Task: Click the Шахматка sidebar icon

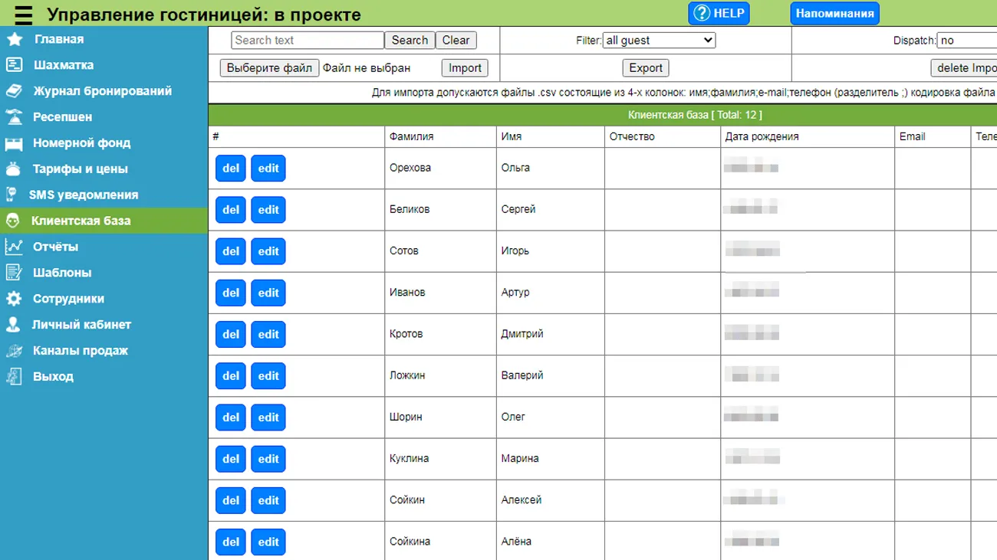Action: click(x=14, y=65)
